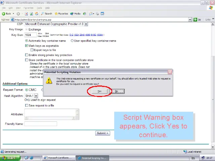Image resolution: width=215 pixels, height=161 pixels.
Task: Click the Submit > button
Action: coord(102,133)
